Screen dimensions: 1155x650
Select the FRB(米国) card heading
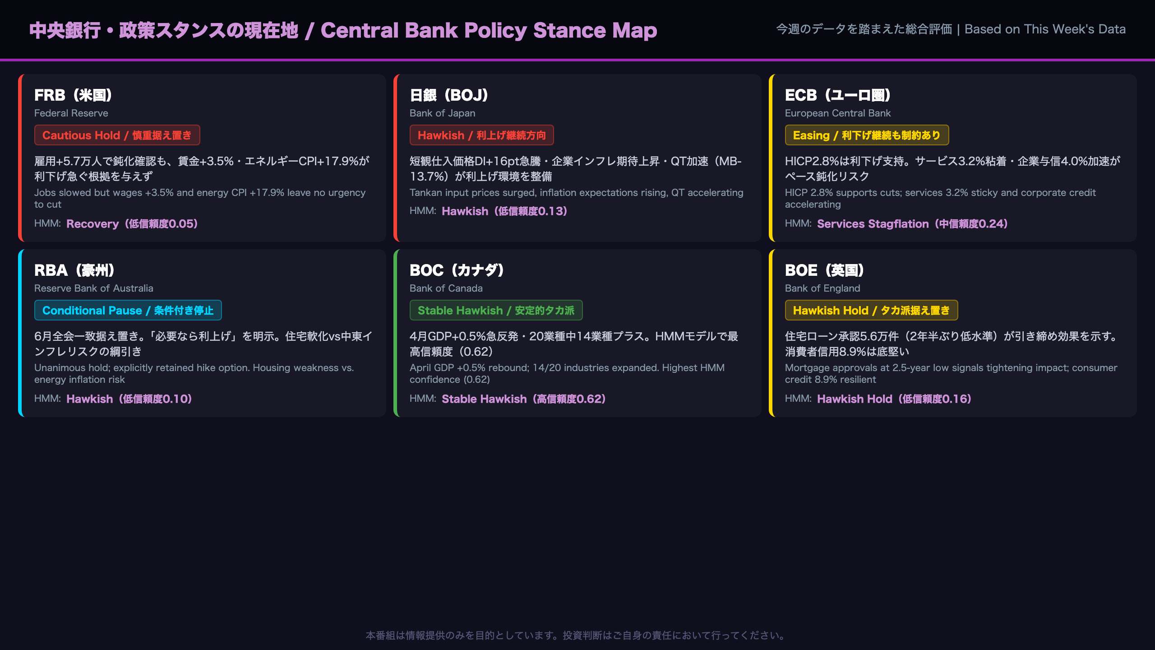[74, 95]
